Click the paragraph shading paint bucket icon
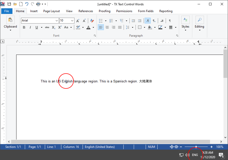The width and height of the screenshot is (228, 160). [150, 27]
